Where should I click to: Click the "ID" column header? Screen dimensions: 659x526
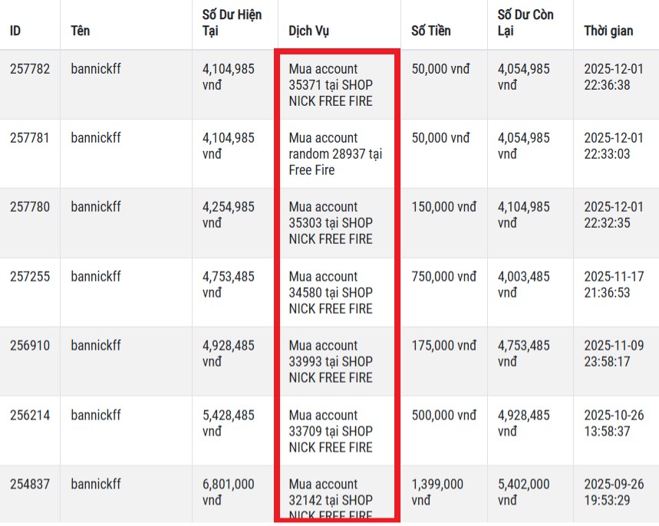15,31
